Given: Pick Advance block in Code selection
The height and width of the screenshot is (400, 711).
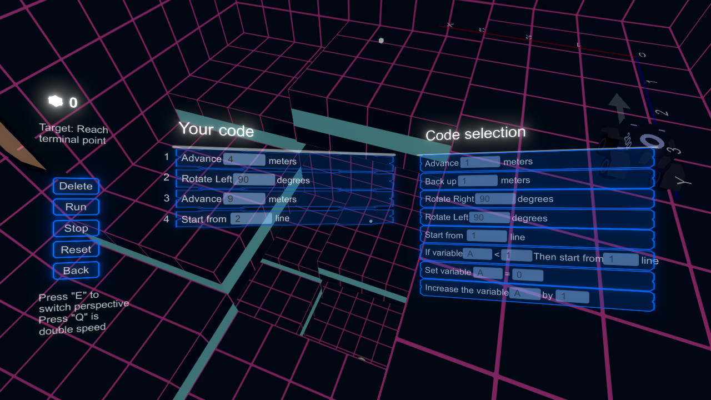Looking at the screenshot, I should pos(537,162).
